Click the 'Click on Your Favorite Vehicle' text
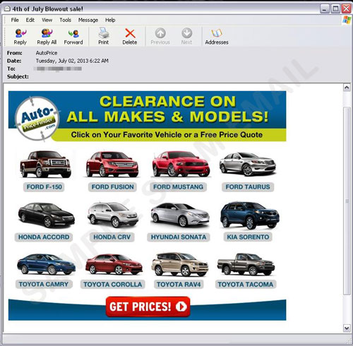Image resolution: width=353 pixels, height=346 pixels. pos(167,135)
